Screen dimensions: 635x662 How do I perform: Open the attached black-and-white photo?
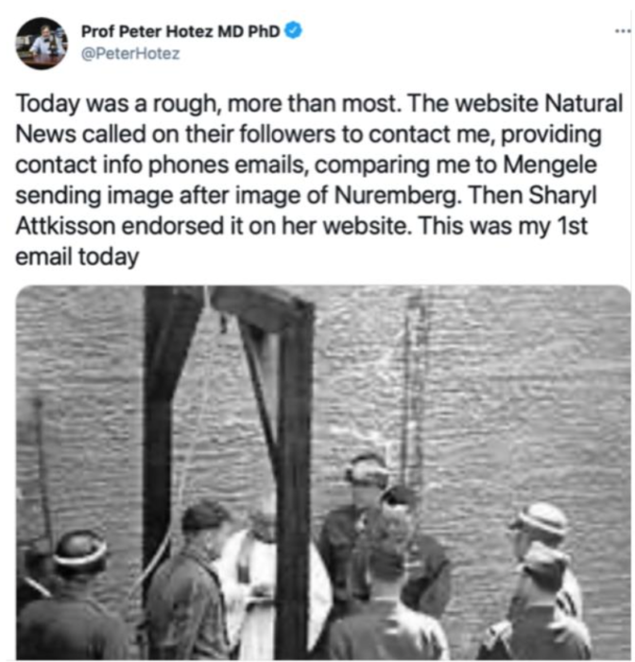[x=323, y=472]
